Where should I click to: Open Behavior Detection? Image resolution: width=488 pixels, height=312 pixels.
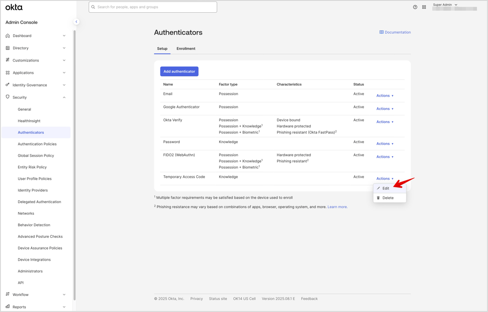pos(34,225)
